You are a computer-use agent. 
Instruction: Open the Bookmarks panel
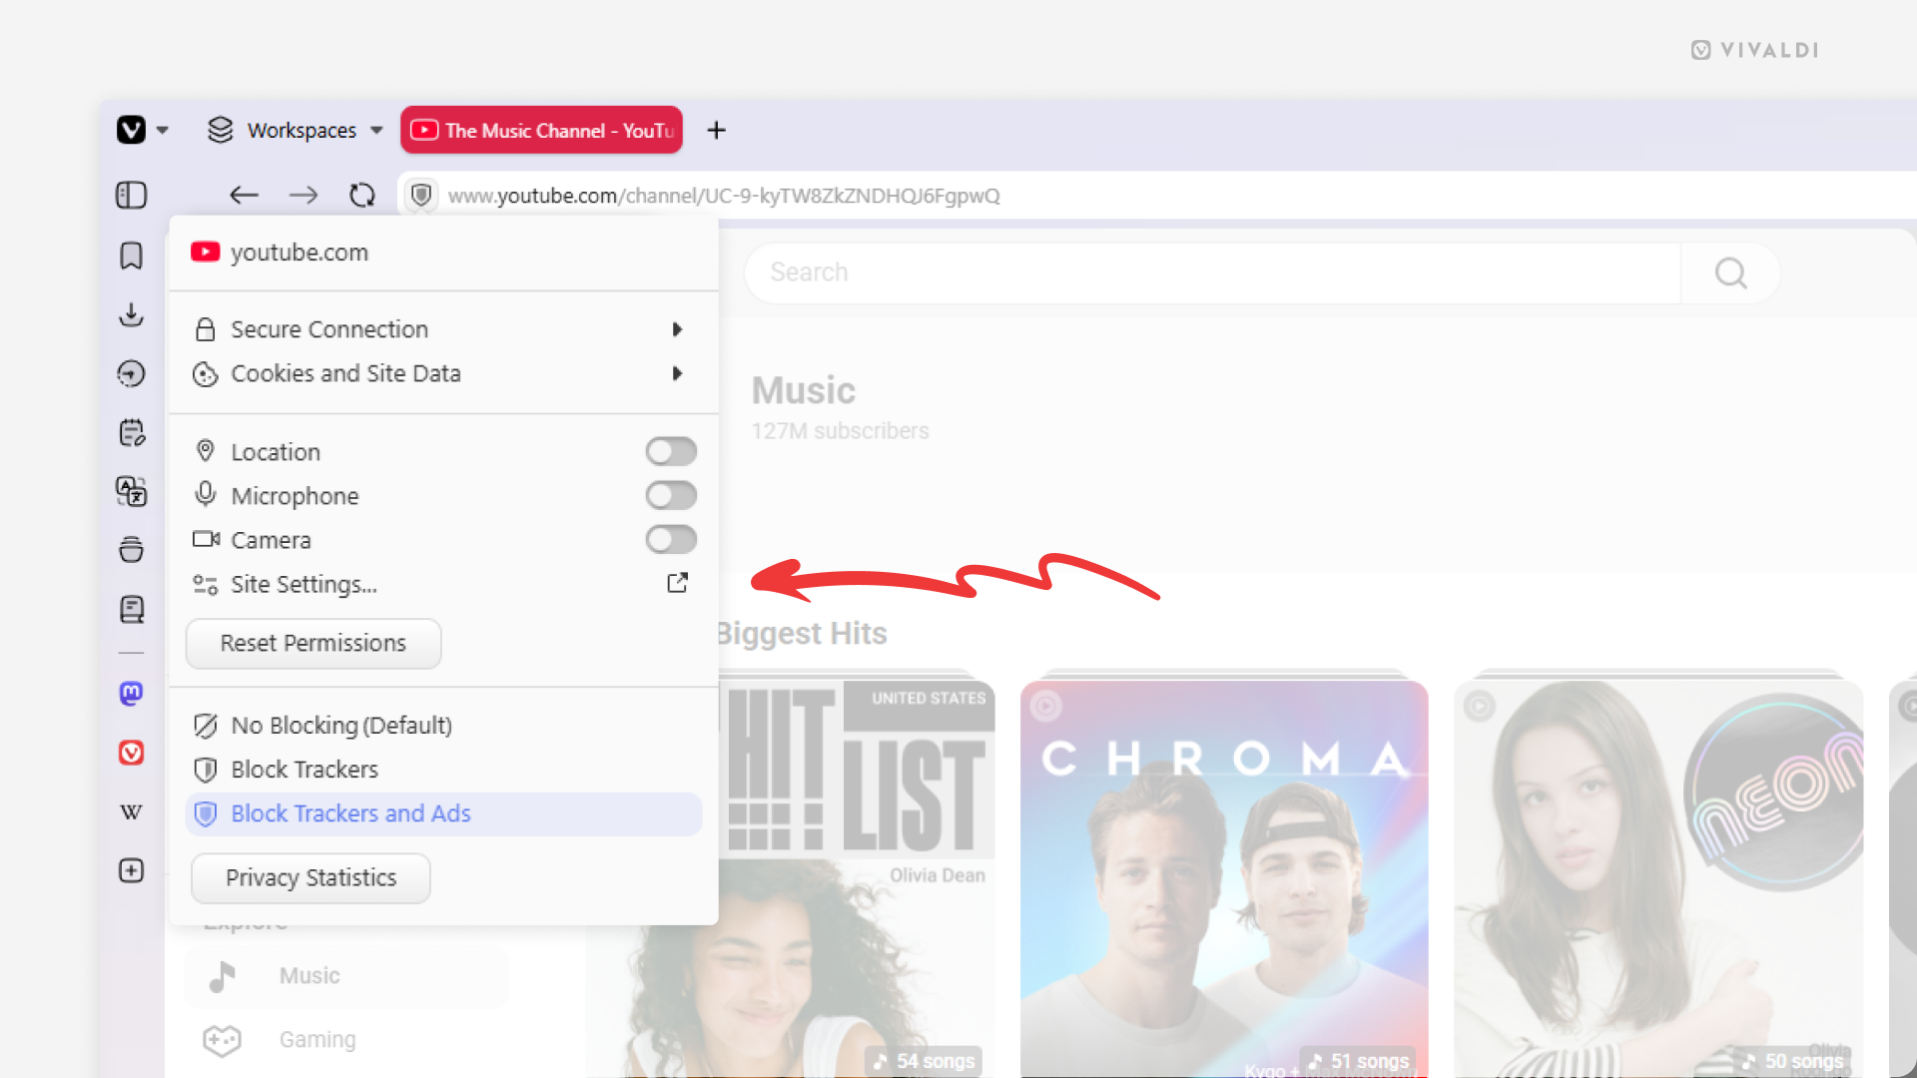click(132, 256)
